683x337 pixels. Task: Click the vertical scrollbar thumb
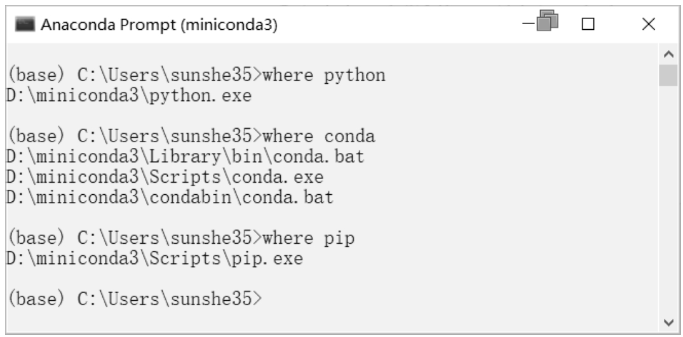coord(668,76)
